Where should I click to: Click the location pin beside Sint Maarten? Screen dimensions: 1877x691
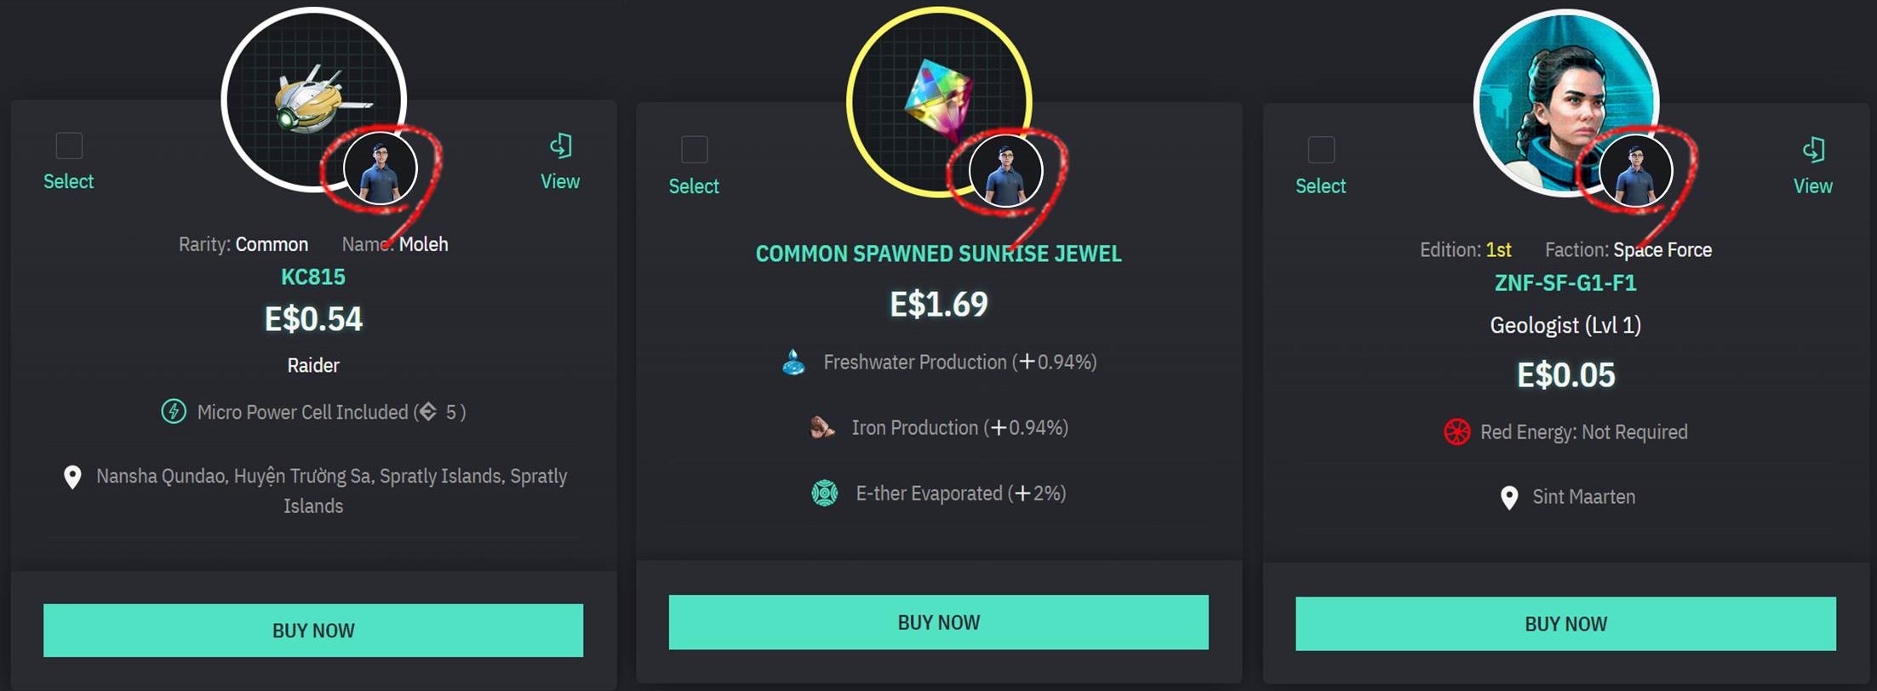pyautogui.click(x=1508, y=498)
